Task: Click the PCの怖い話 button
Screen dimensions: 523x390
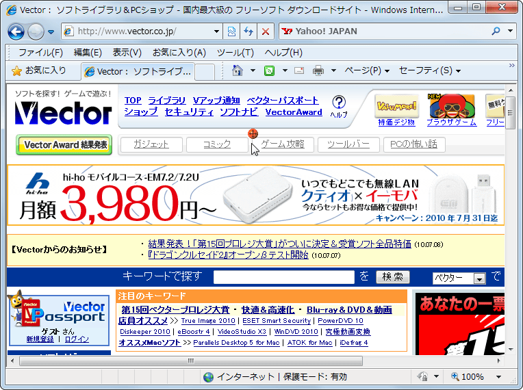Action: 414,144
